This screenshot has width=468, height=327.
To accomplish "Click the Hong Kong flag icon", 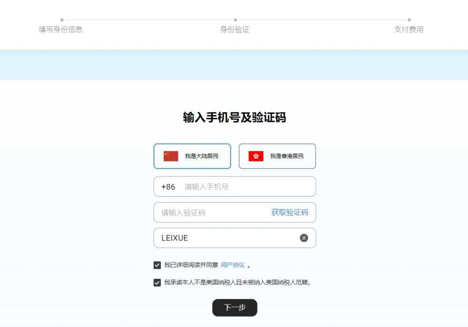I will [x=255, y=156].
